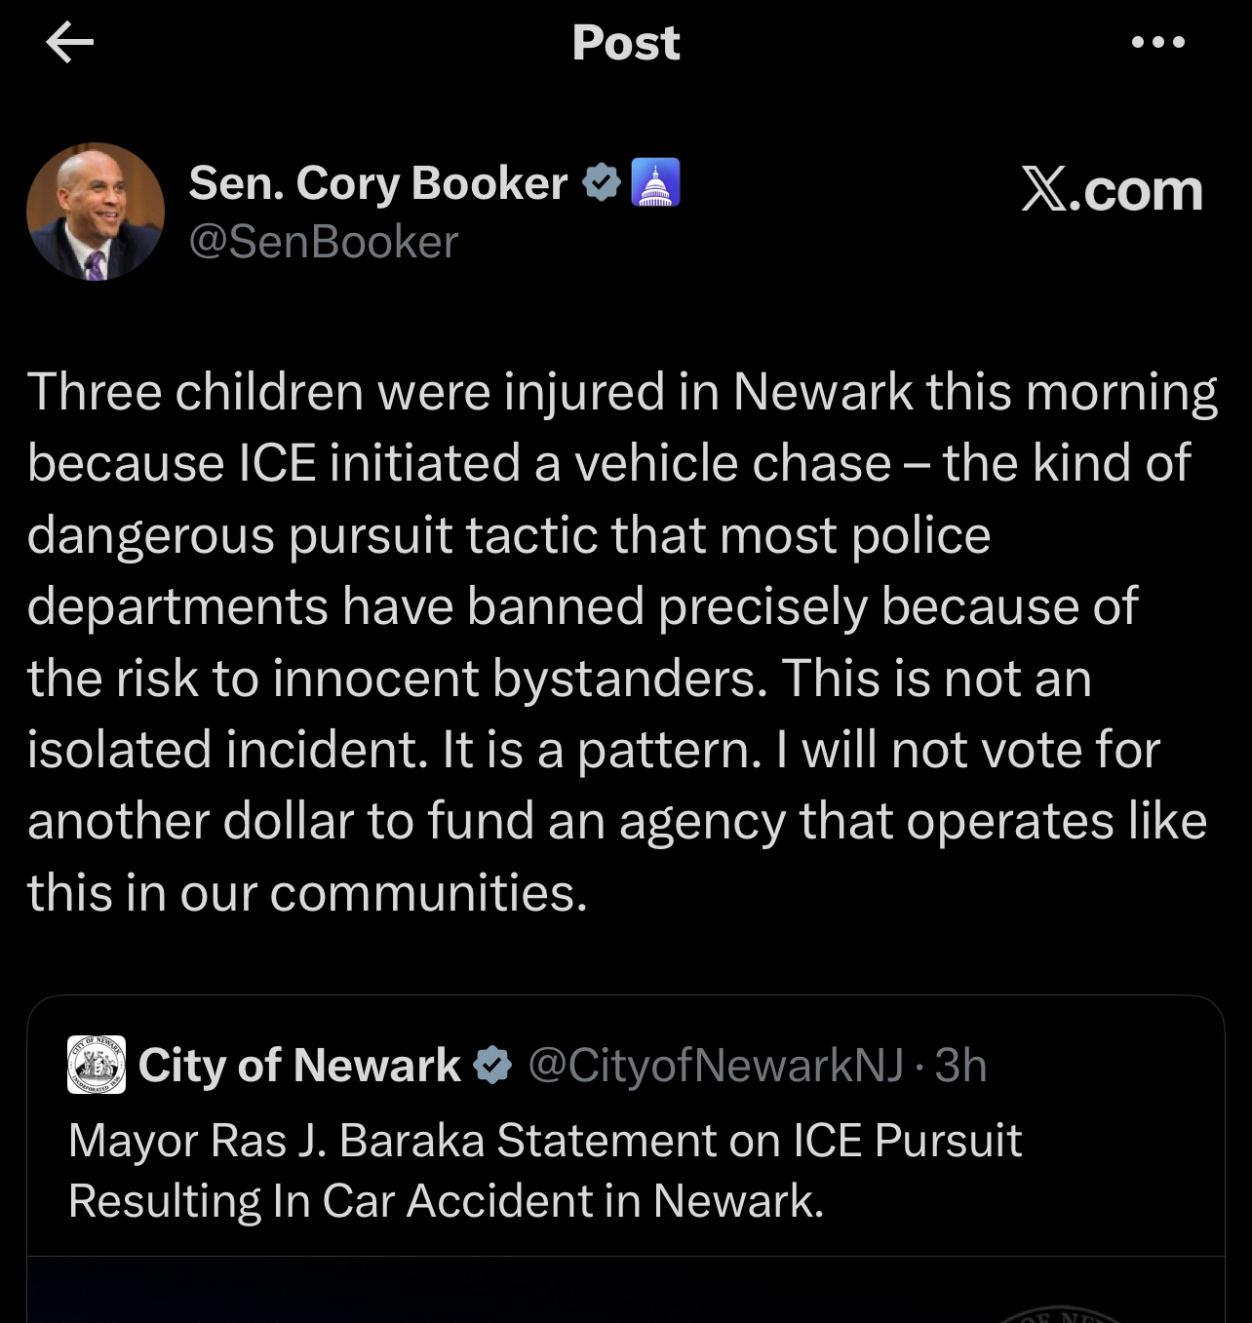Open the three-dot more options menu
The width and height of the screenshot is (1252, 1323).
(x=1158, y=43)
